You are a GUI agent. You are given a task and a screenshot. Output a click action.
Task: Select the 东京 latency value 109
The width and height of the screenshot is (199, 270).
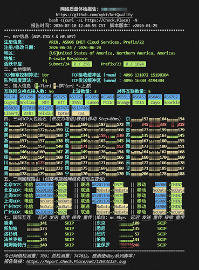pos(136,223)
